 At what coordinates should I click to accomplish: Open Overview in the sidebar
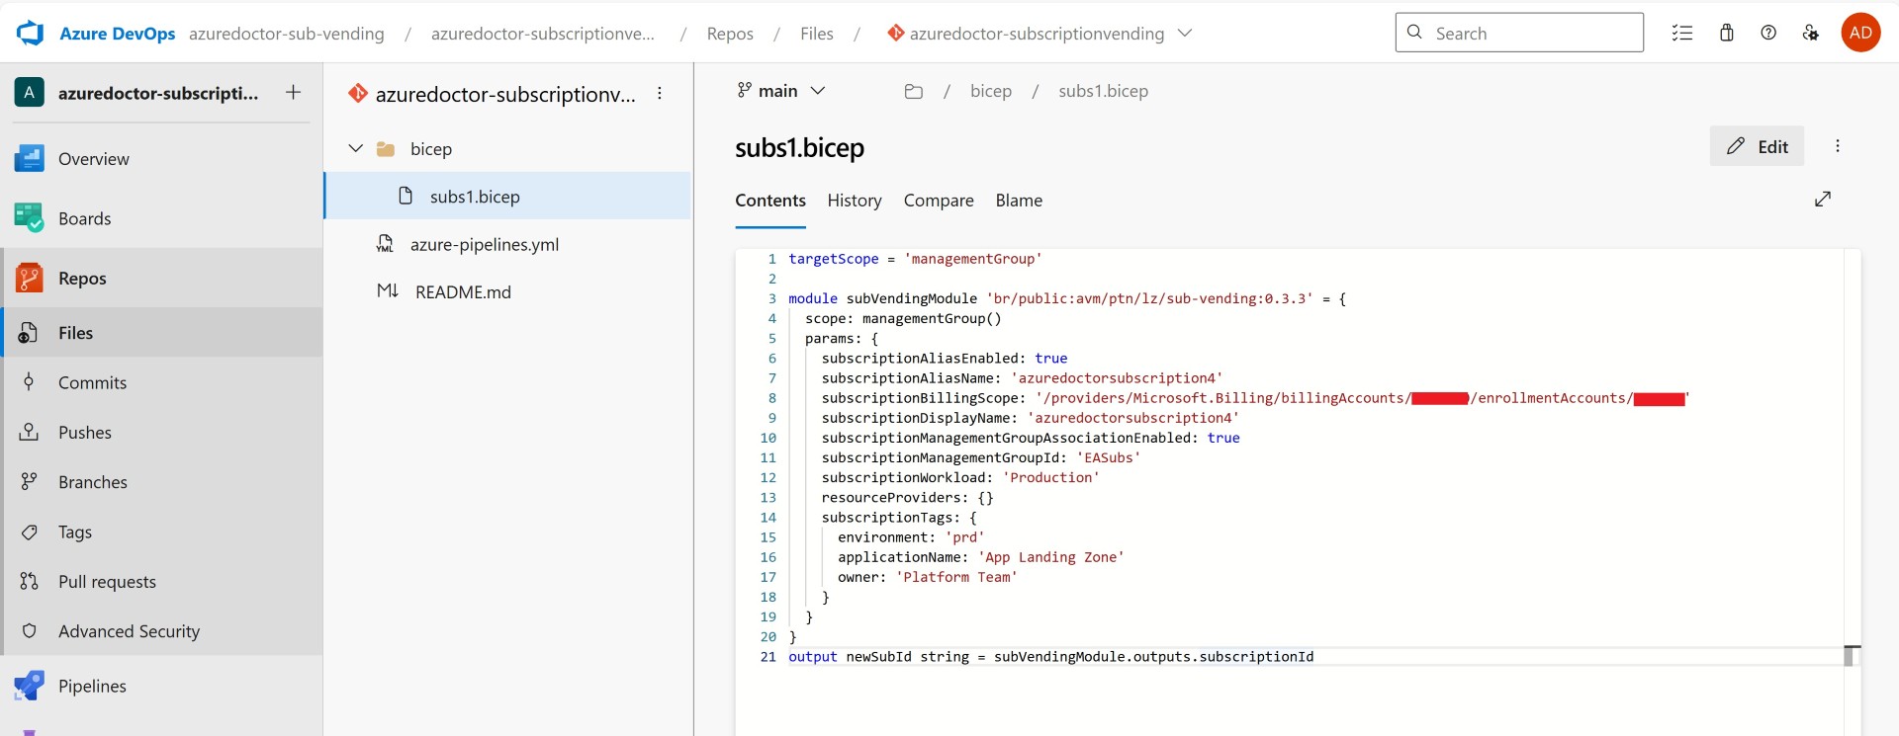(162, 159)
